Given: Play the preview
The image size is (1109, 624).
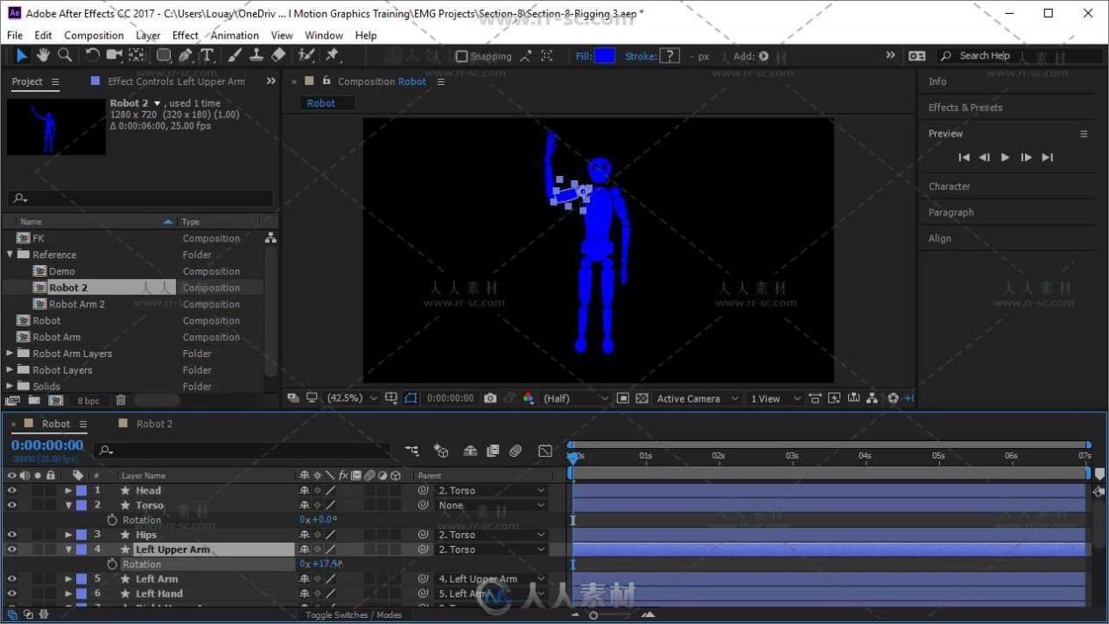Looking at the screenshot, I should pyautogui.click(x=1005, y=158).
